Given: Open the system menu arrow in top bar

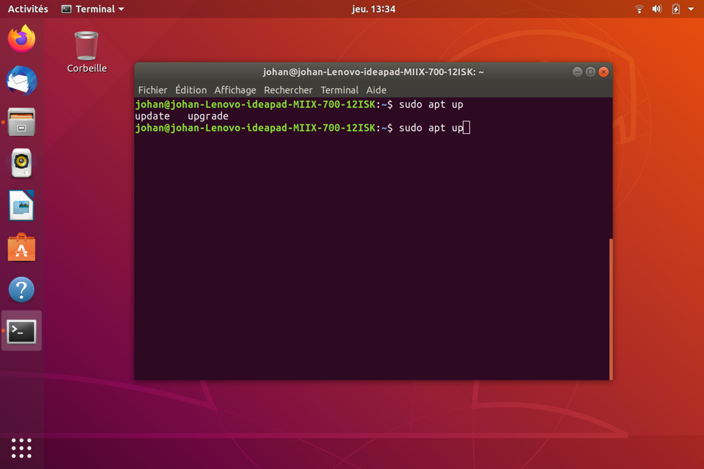Looking at the screenshot, I should (x=690, y=9).
